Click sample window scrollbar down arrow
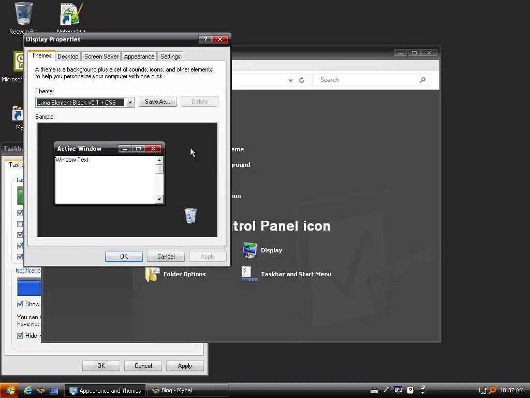 click(x=159, y=200)
